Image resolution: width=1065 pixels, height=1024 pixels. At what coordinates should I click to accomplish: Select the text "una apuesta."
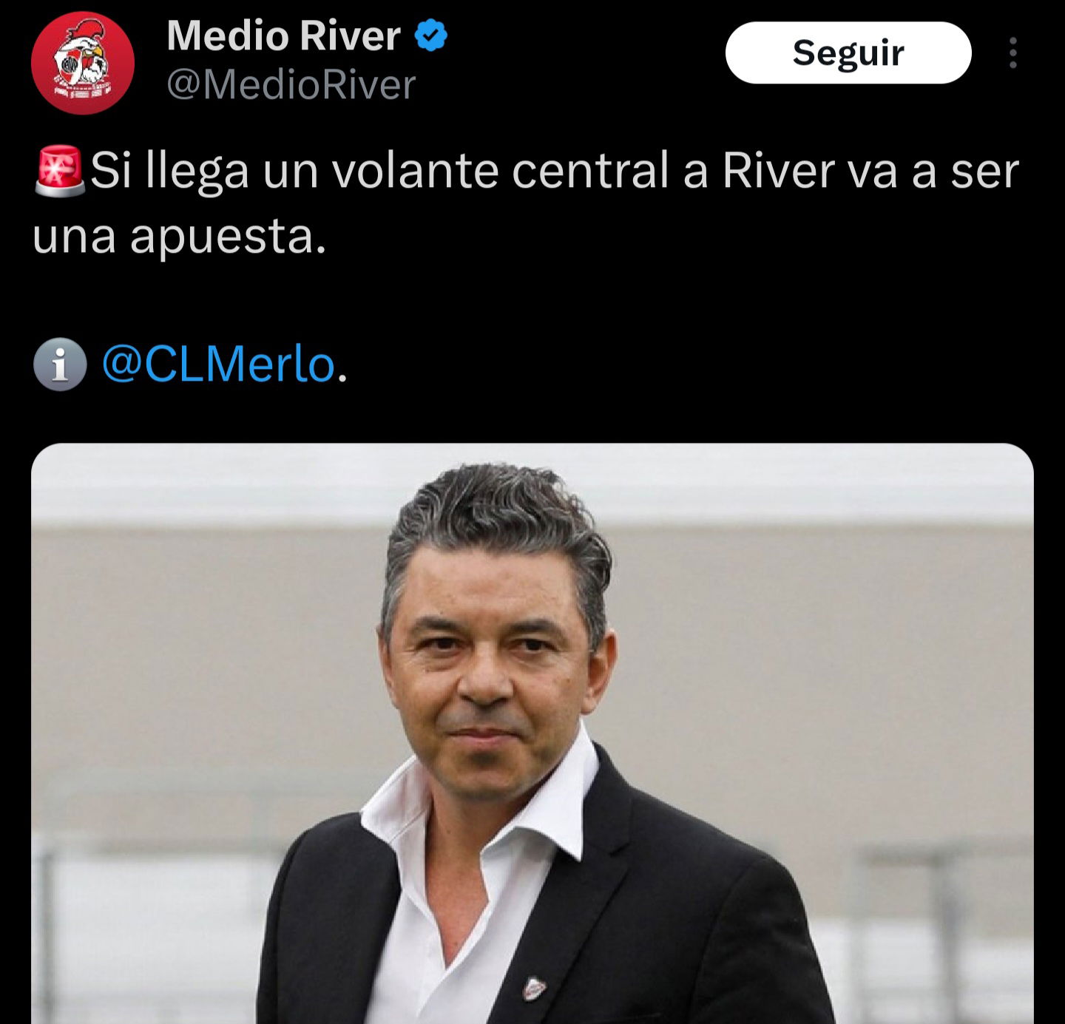click(179, 237)
